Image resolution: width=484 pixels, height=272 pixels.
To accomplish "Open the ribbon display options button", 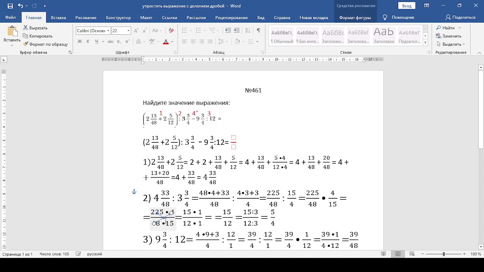I will point(427,6).
